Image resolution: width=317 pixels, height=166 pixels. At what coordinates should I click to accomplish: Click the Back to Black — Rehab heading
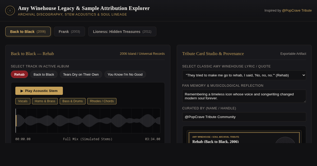(x=32, y=54)
